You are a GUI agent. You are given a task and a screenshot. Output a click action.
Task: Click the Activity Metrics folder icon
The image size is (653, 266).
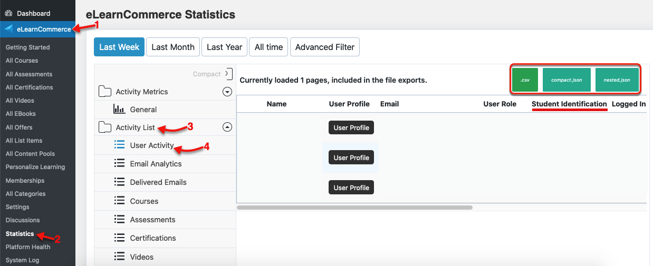click(x=105, y=92)
